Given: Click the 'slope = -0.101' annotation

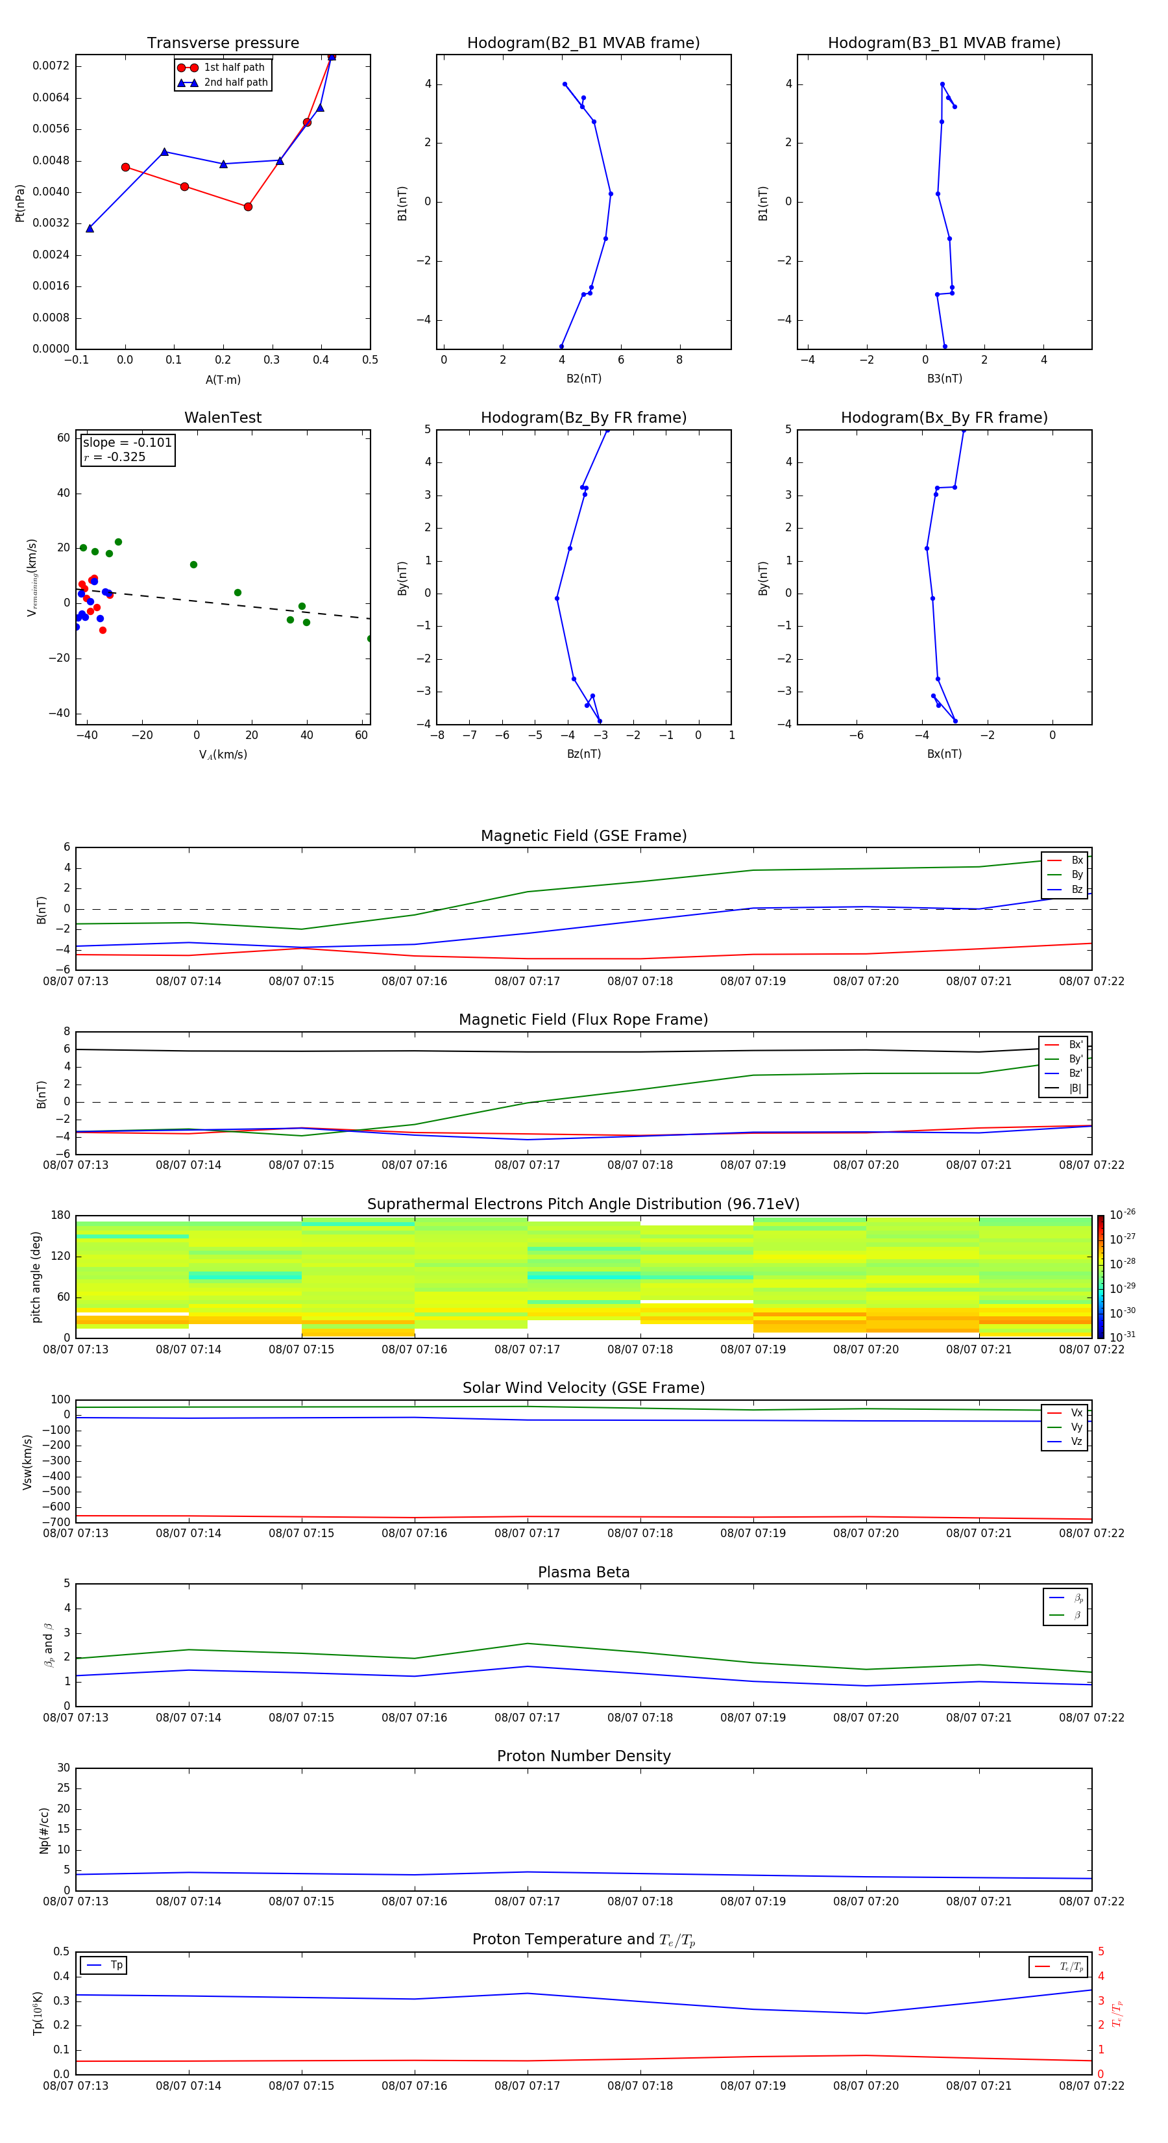Looking at the screenshot, I should (x=127, y=443).
